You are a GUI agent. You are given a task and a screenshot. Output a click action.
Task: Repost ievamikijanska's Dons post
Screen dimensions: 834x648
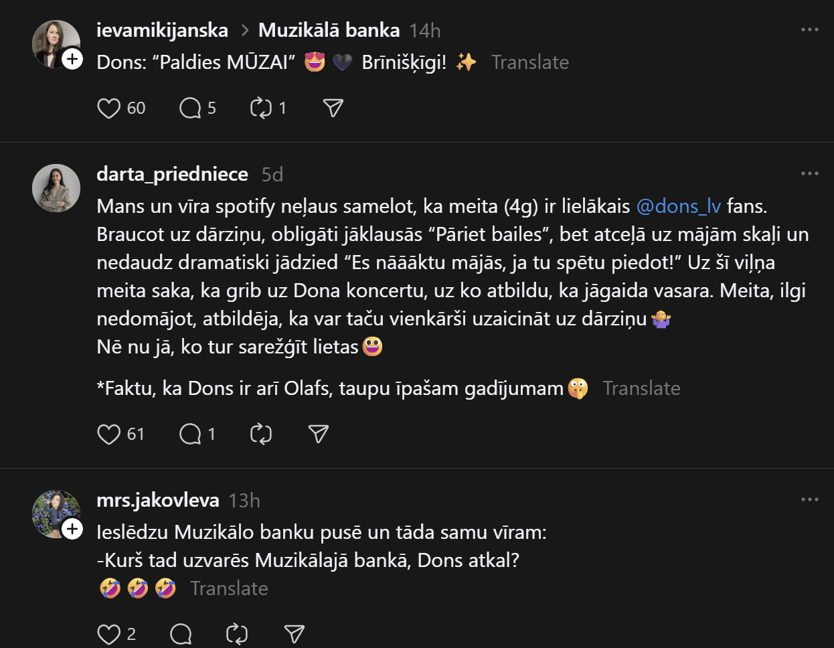[x=260, y=108]
